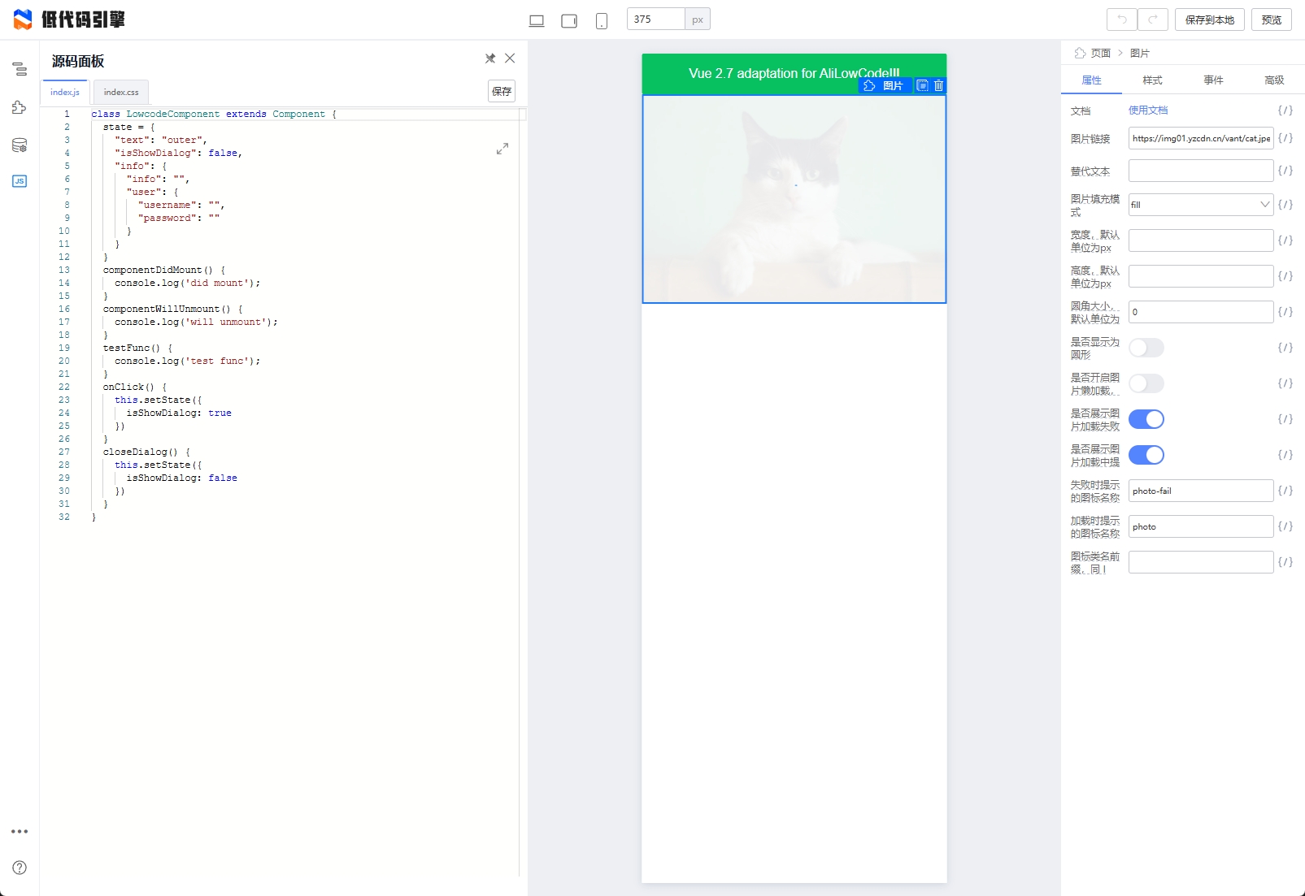Click the px unit label
1305x896 pixels.
698,19
